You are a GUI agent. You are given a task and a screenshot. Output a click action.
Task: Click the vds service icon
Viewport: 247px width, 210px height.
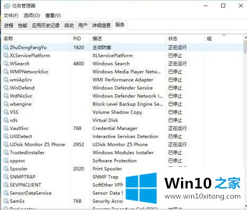point(6,120)
